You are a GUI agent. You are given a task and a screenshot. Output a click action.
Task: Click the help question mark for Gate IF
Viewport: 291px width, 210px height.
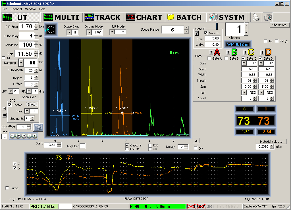197,33
